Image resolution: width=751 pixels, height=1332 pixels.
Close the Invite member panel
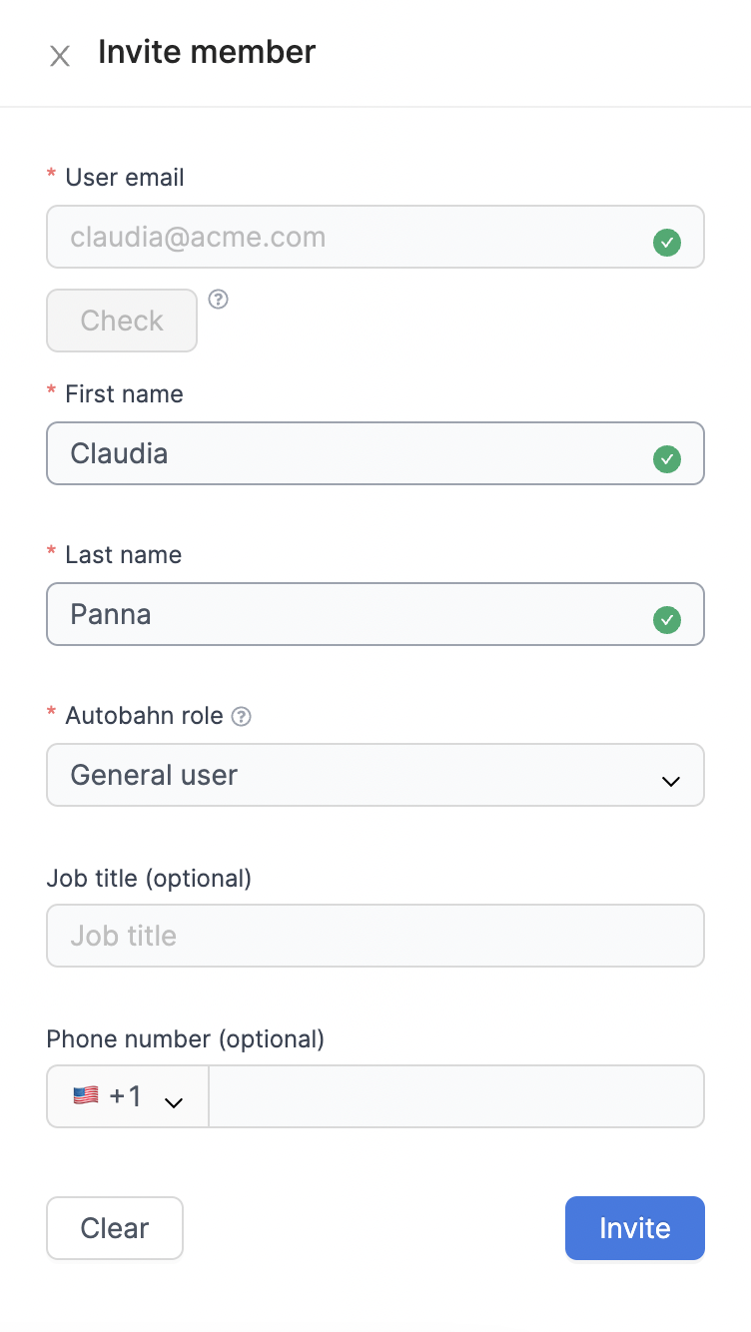[60, 56]
